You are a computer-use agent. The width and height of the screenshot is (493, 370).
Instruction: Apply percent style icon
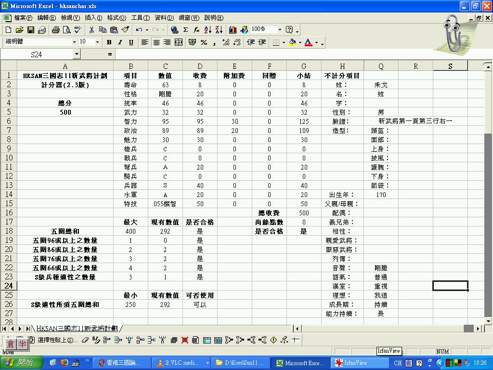(x=204, y=42)
